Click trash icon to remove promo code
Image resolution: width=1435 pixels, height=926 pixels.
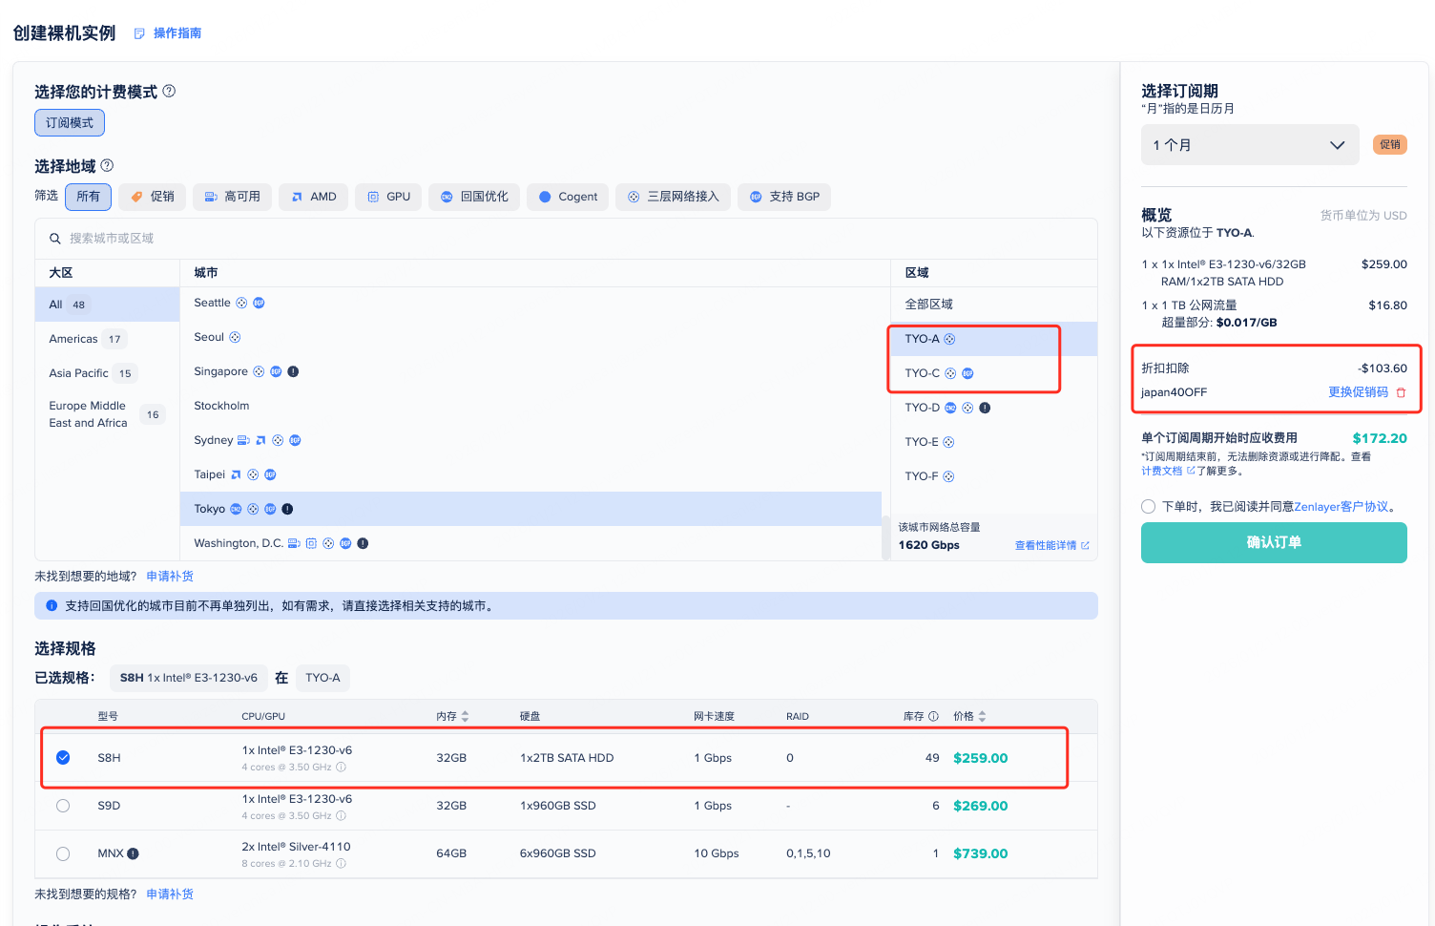(x=1401, y=392)
